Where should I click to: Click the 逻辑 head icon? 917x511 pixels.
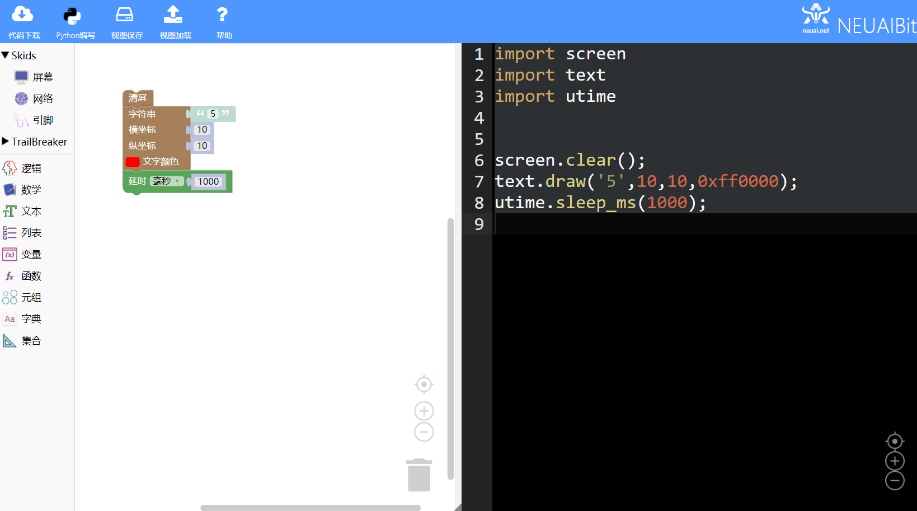point(10,168)
